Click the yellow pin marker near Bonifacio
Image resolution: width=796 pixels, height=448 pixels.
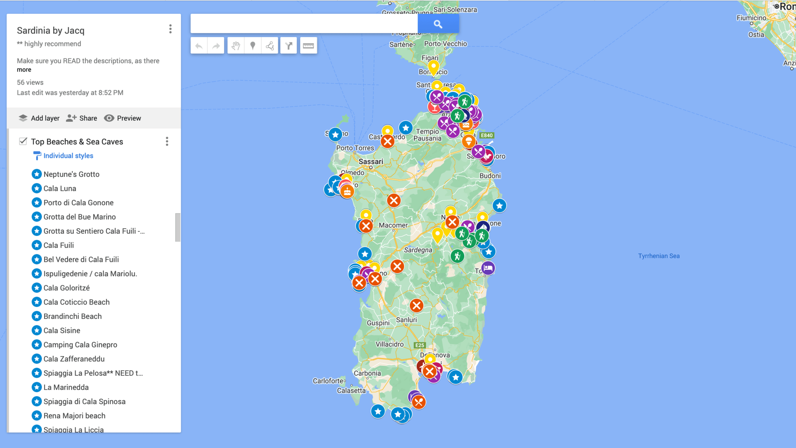[x=433, y=68]
